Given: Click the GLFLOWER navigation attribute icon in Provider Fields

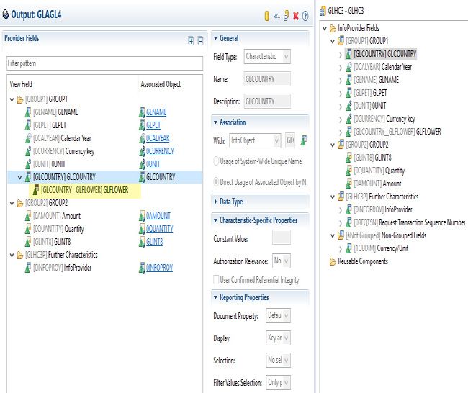Looking at the screenshot, I should point(36,189).
